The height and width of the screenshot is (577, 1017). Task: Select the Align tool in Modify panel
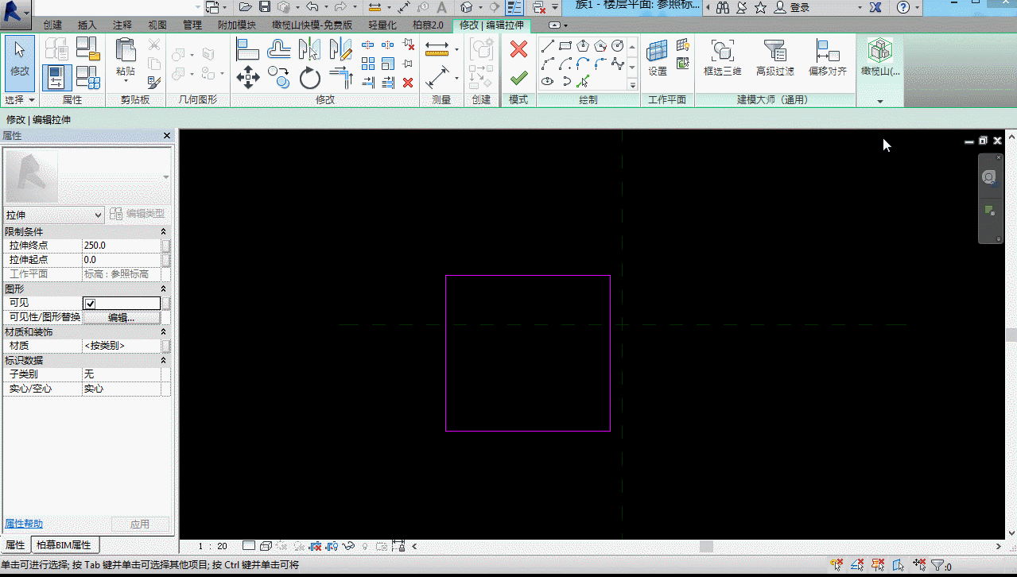tap(248, 49)
